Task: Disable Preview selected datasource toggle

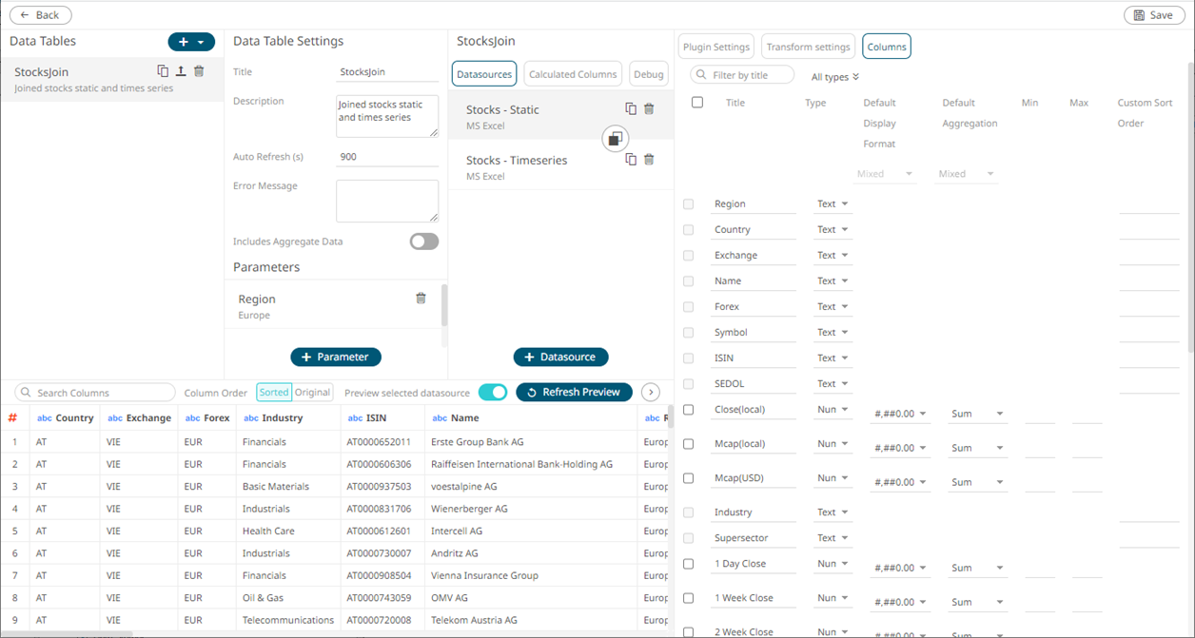Action: 493,392
